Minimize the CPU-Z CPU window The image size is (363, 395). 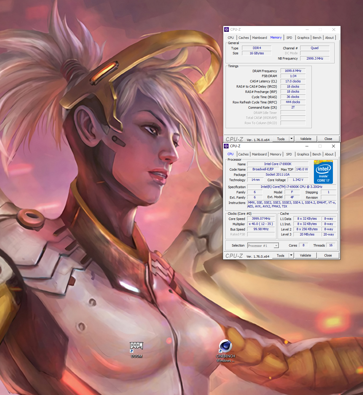(x=307, y=146)
